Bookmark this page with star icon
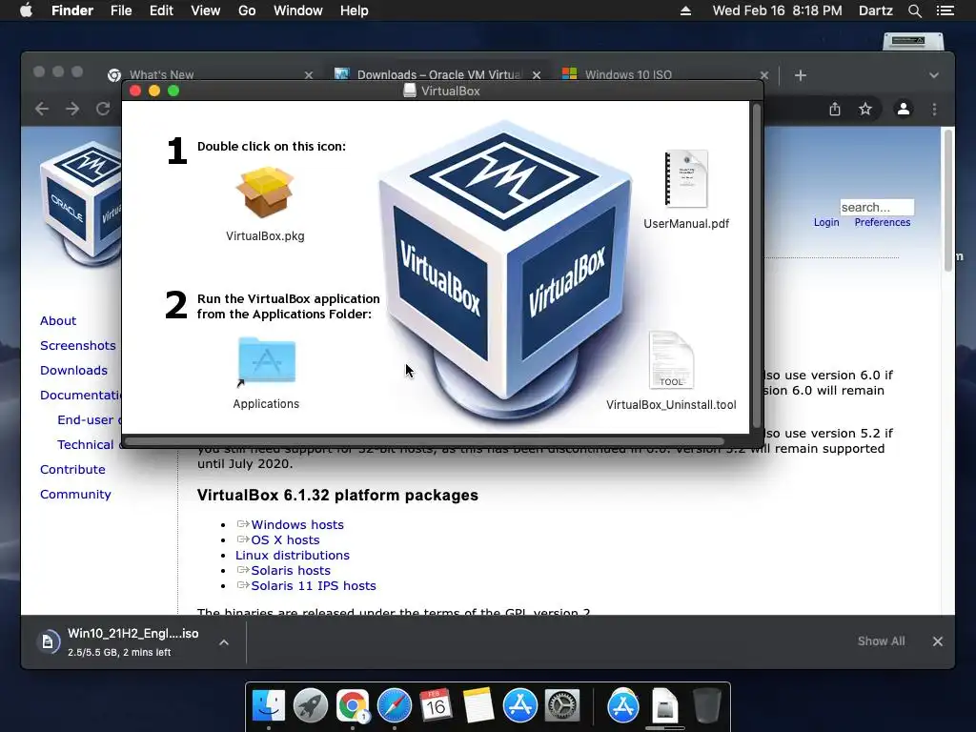 pos(865,109)
